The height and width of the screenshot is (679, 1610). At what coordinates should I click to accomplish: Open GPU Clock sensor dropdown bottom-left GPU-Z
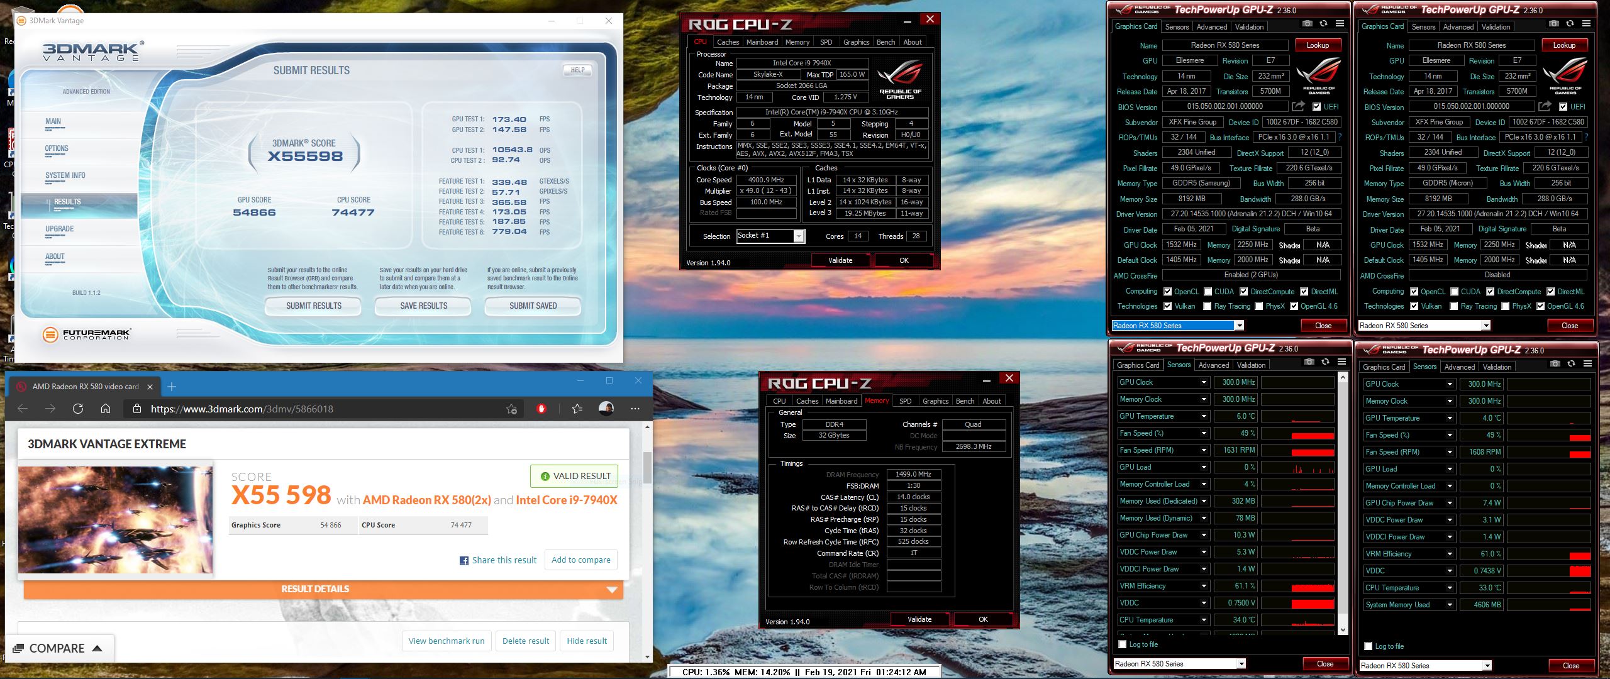click(1204, 382)
